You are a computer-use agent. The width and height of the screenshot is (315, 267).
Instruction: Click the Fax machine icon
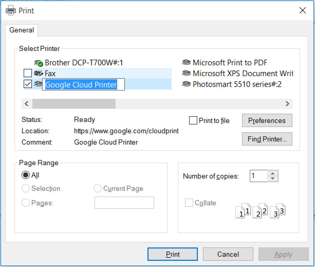pos(39,74)
